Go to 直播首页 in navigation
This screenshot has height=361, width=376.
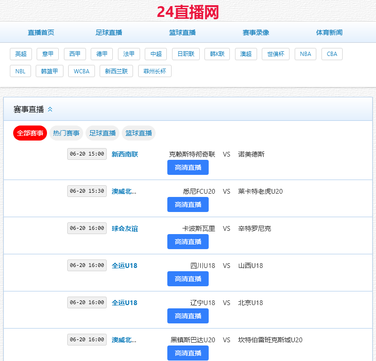[41, 32]
